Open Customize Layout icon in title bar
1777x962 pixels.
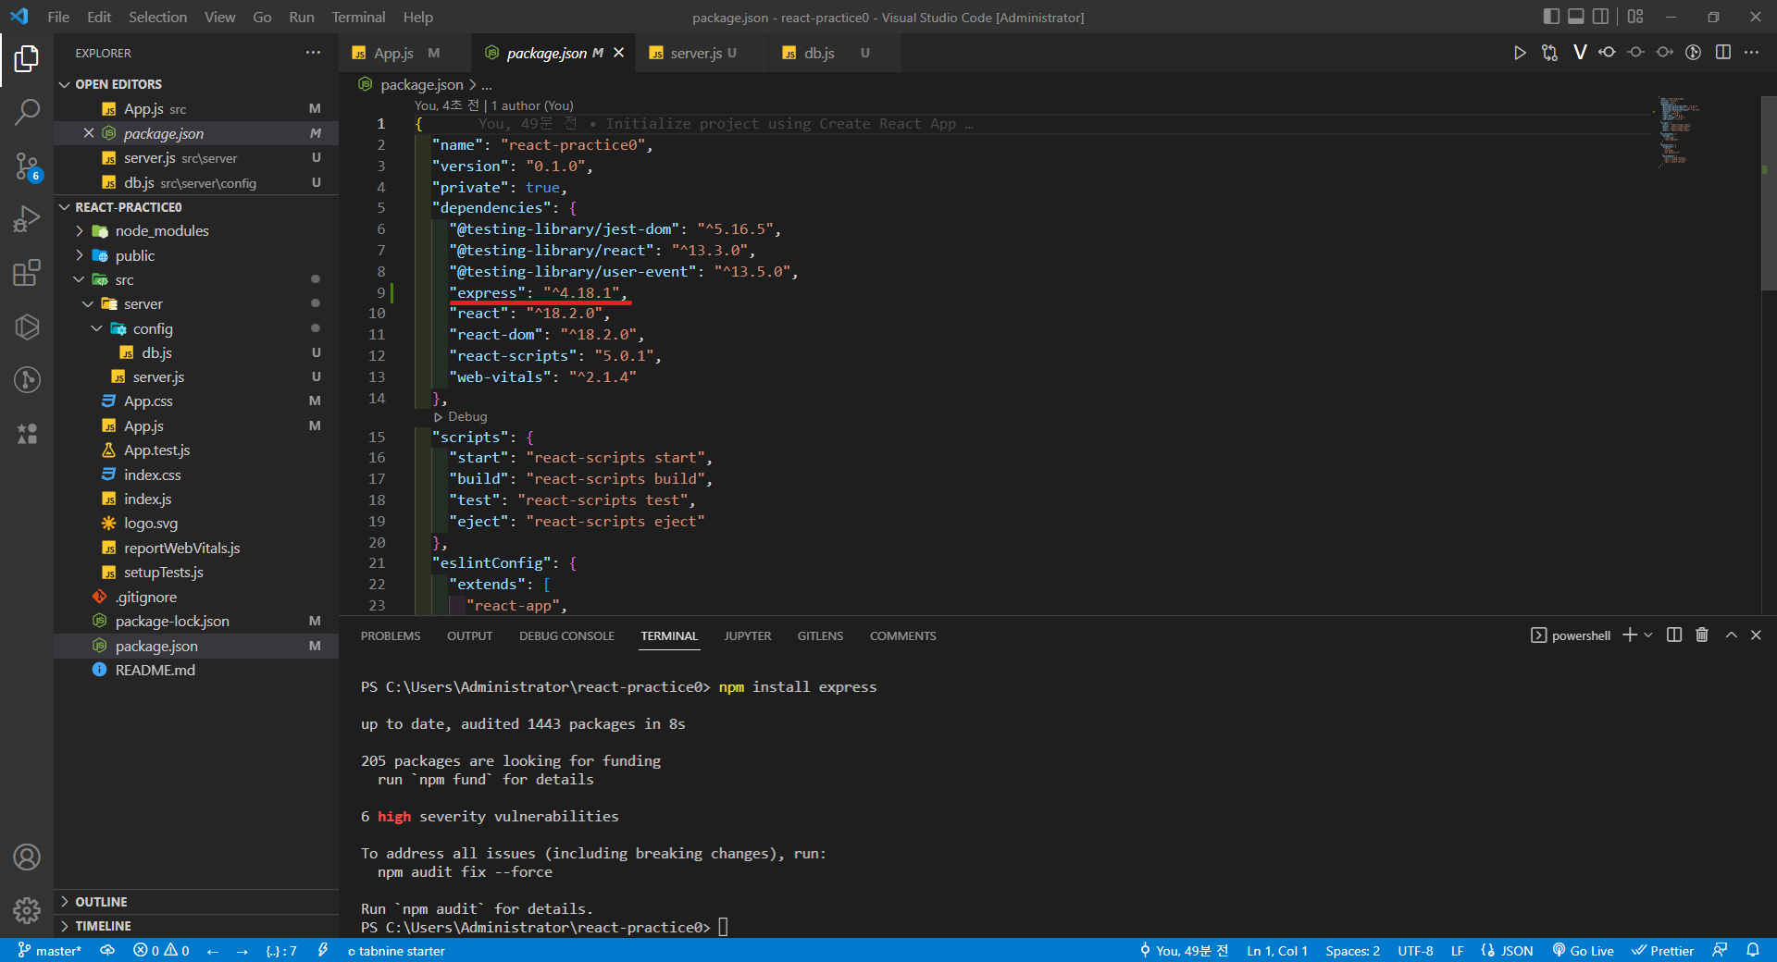[x=1635, y=17]
